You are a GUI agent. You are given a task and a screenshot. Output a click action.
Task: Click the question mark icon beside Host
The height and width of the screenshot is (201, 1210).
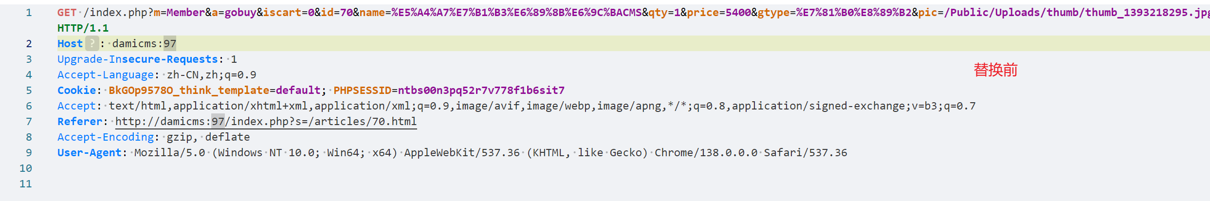[92, 44]
